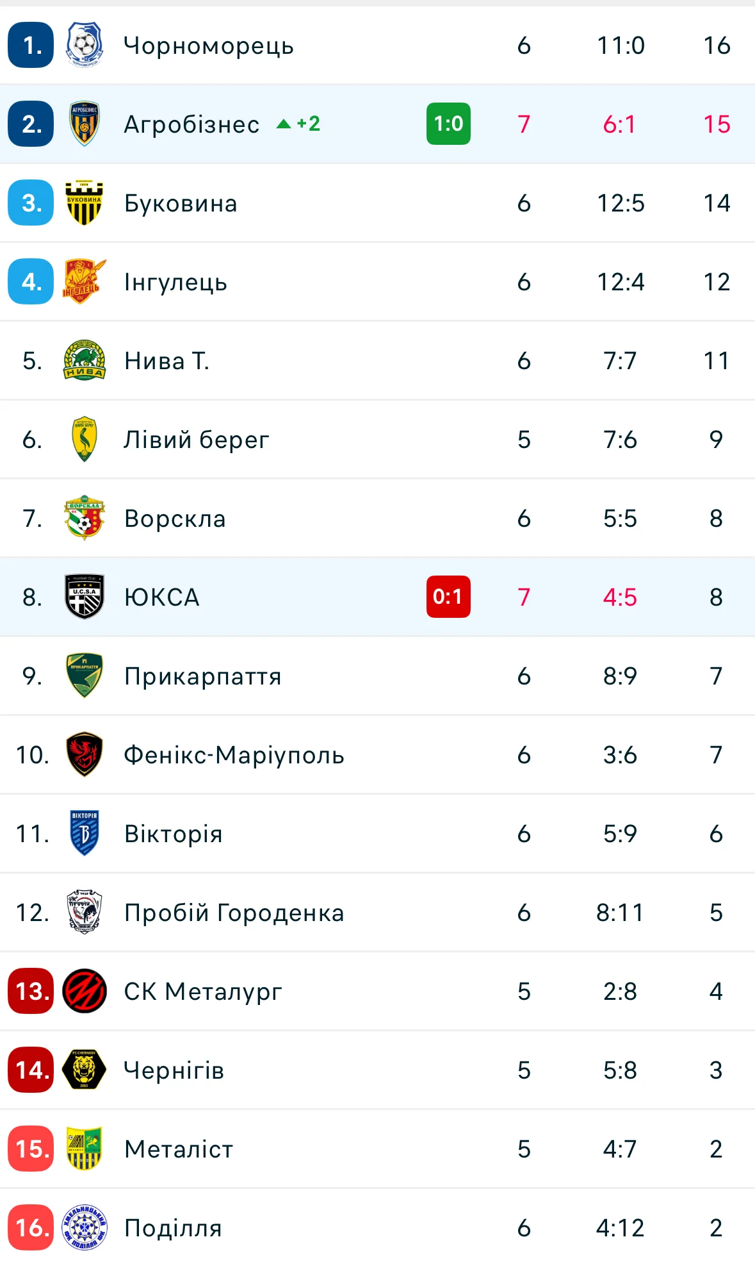Select the Вікторія team name
755x1262 pixels.
tap(173, 834)
